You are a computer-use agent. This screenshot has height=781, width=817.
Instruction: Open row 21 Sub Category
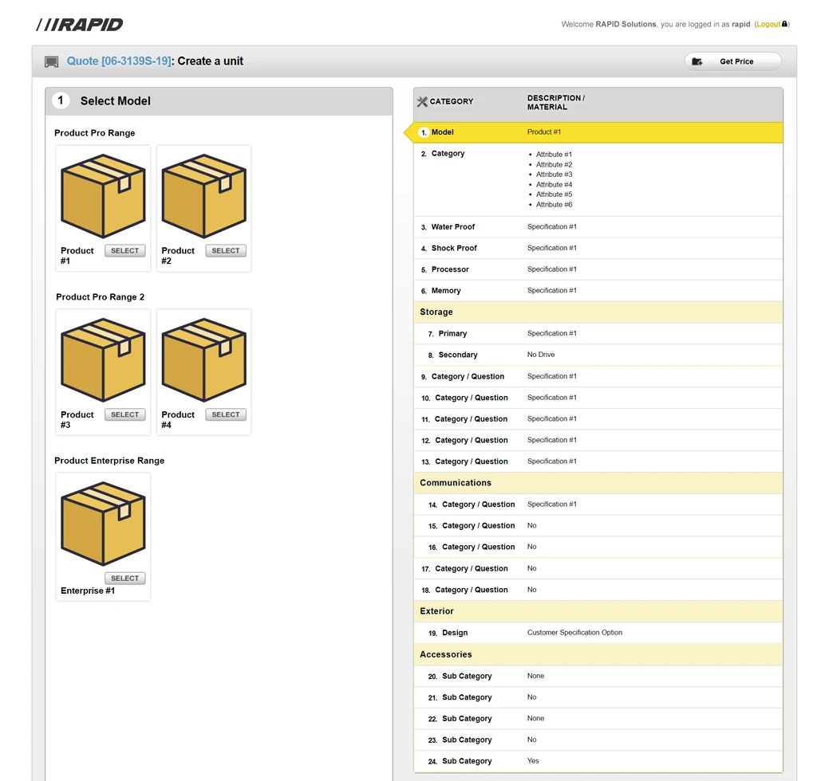point(598,697)
